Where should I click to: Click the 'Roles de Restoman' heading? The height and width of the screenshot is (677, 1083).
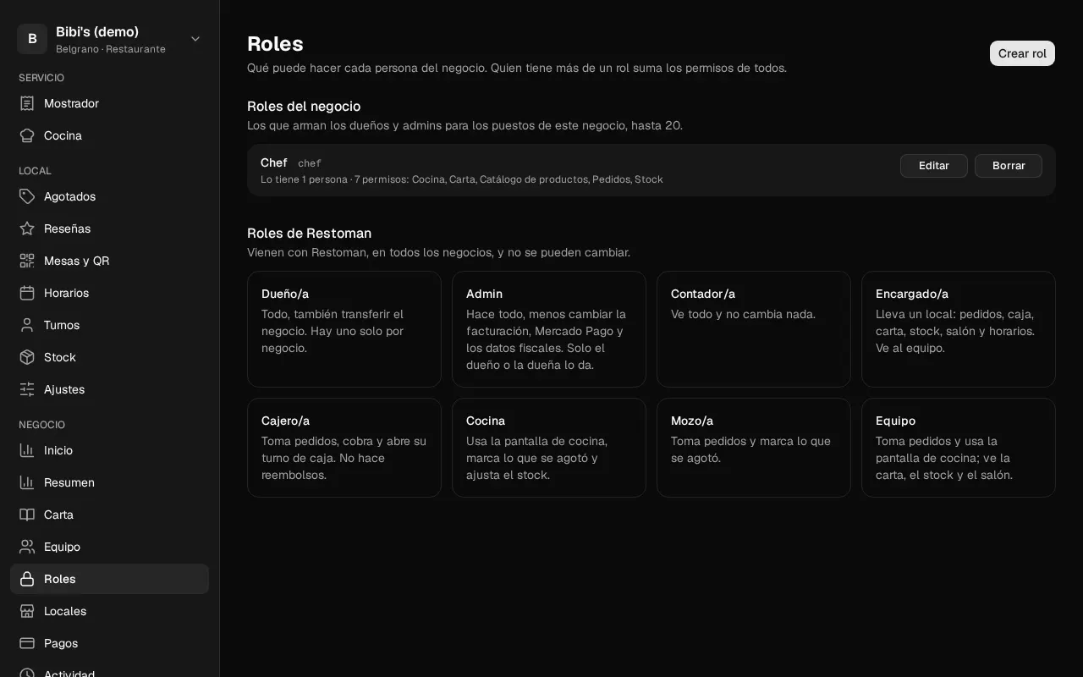(309, 234)
